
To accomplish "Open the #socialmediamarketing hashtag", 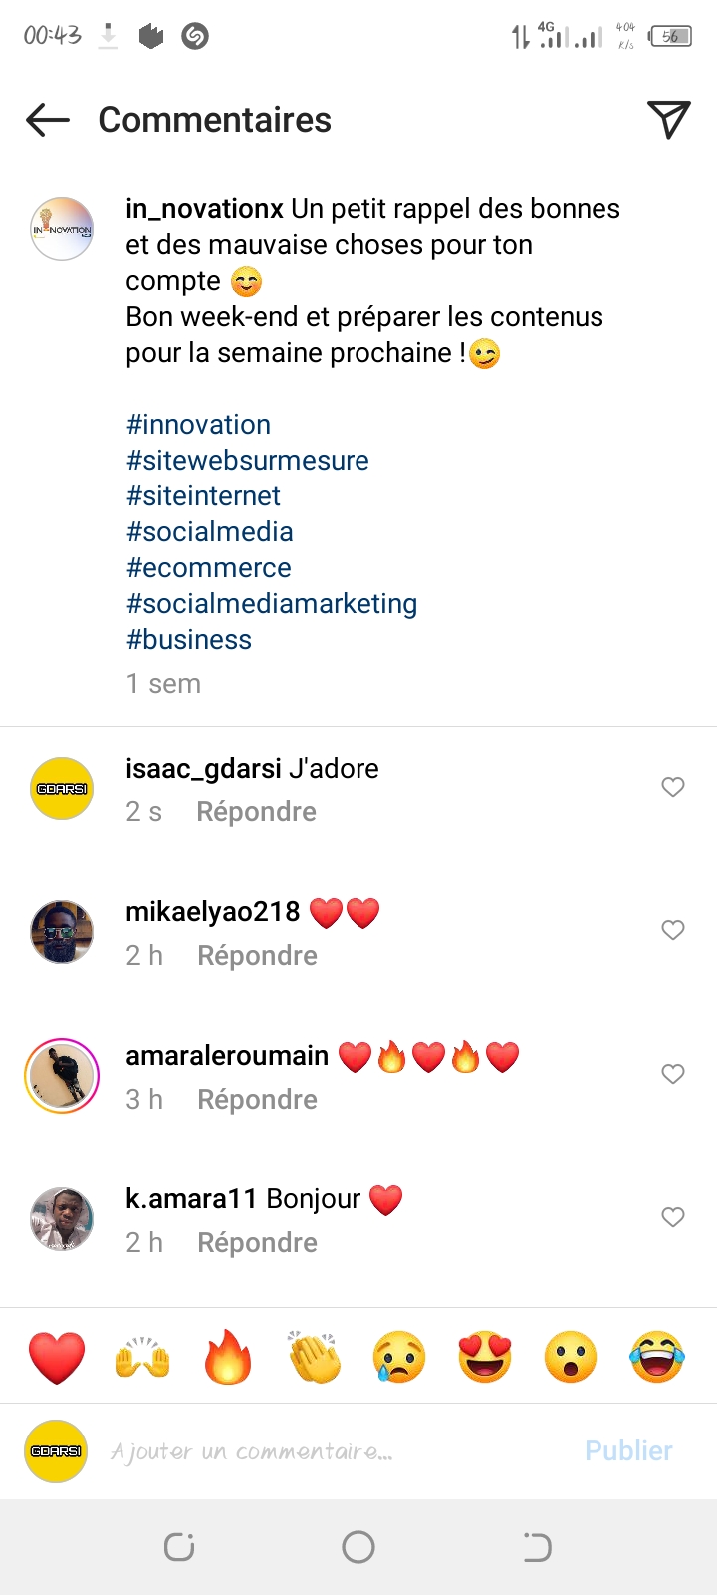I will pos(272,604).
